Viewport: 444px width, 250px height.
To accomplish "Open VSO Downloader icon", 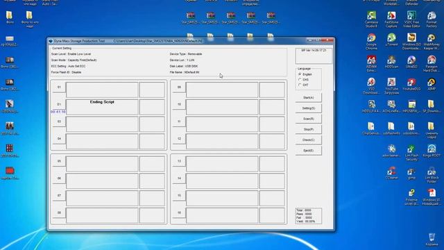I will coord(371,86).
